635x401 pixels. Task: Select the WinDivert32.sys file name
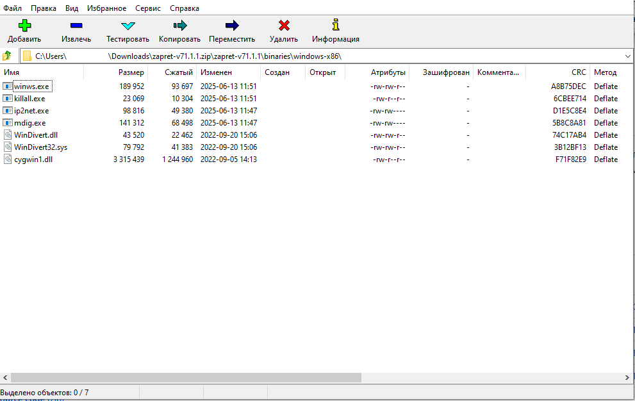click(x=41, y=147)
